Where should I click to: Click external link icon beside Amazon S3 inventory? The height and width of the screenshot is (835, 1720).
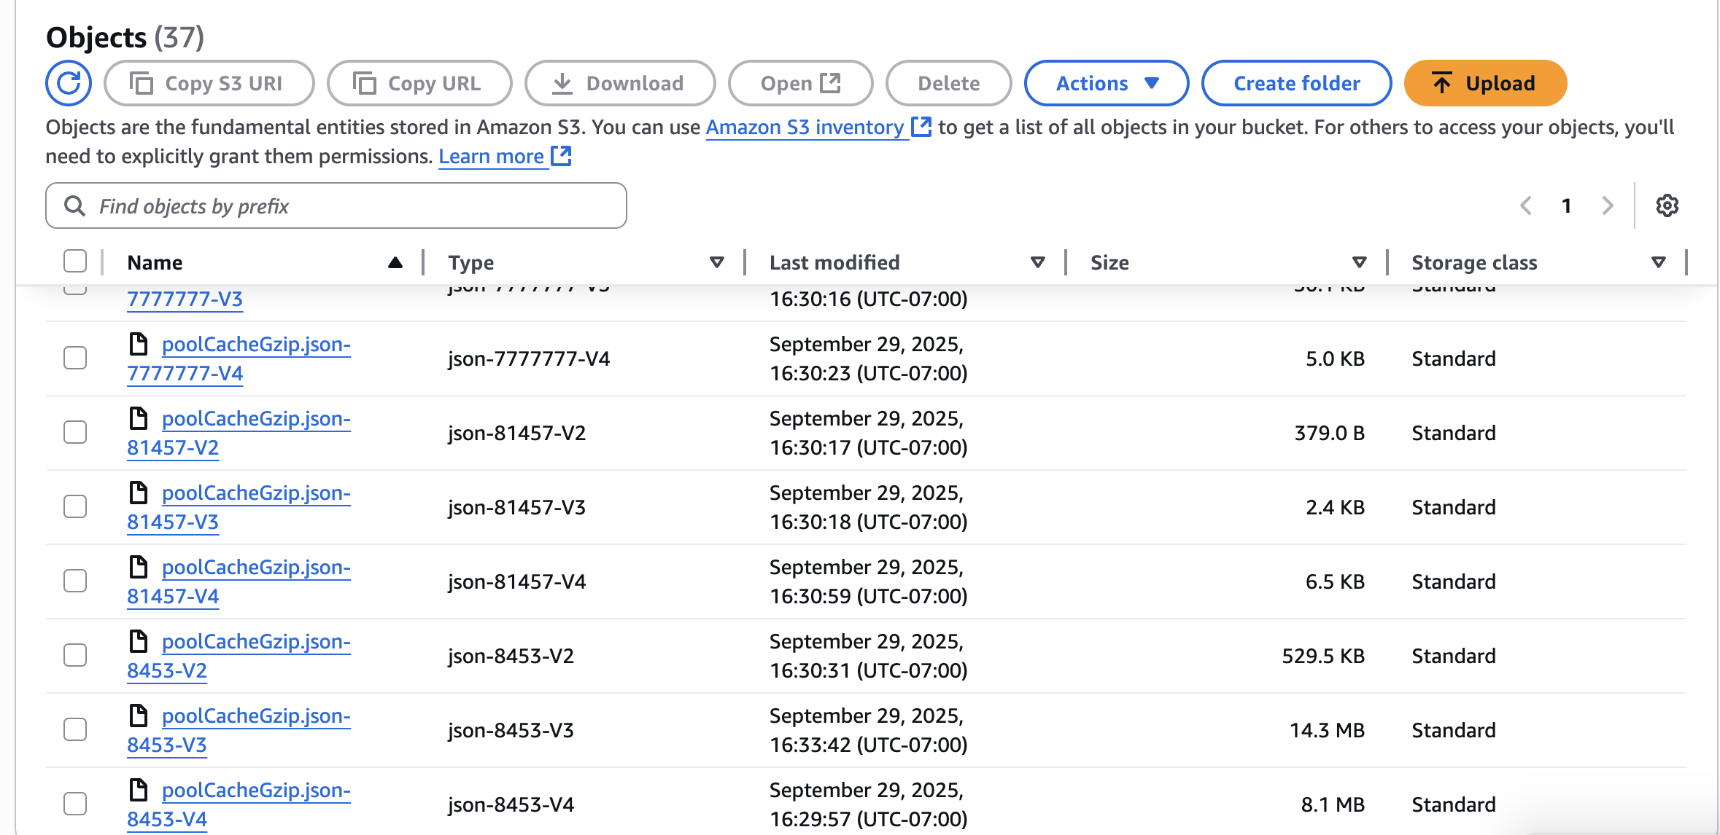click(921, 127)
